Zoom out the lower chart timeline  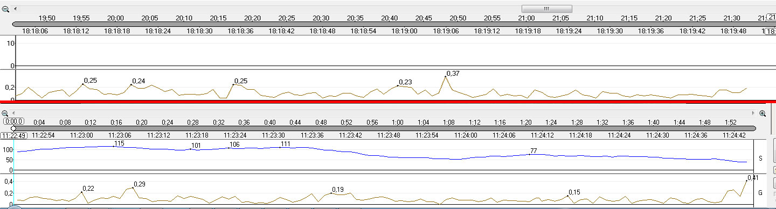click(5, 113)
